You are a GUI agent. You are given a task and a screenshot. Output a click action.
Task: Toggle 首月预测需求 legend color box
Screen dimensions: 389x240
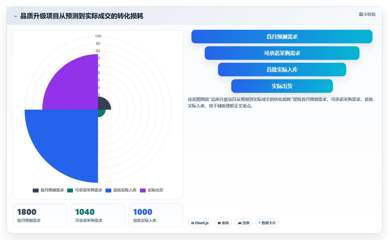pyautogui.click(x=36, y=190)
